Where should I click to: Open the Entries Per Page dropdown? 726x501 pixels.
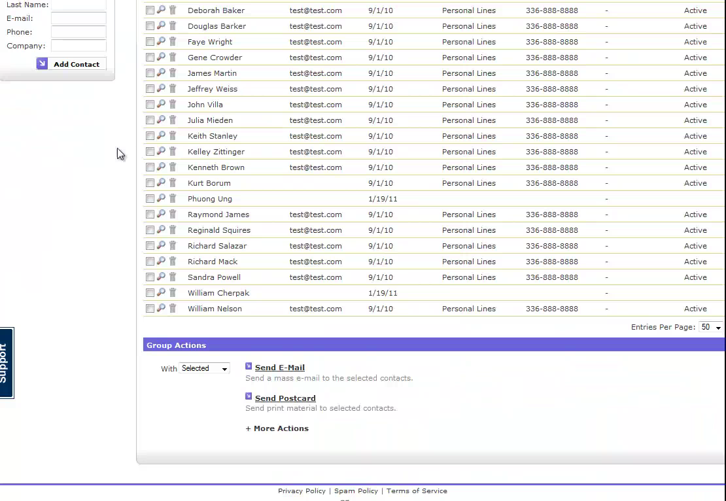(711, 328)
